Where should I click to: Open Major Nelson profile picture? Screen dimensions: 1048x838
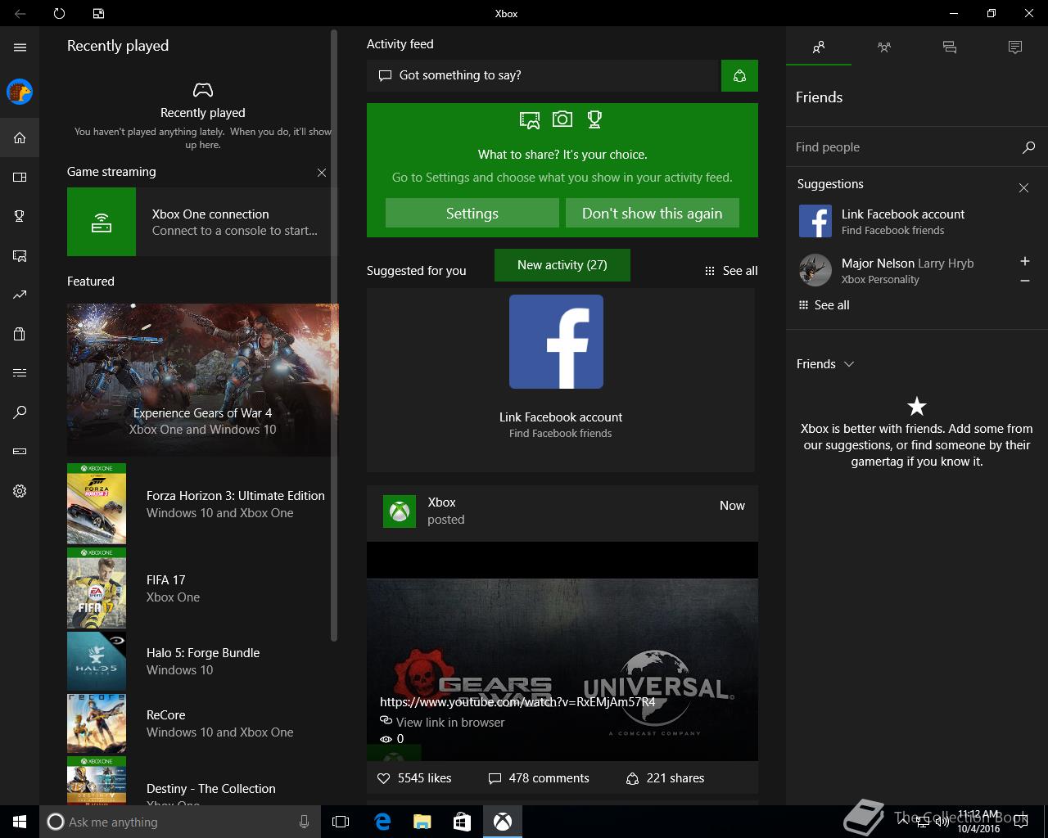815,270
